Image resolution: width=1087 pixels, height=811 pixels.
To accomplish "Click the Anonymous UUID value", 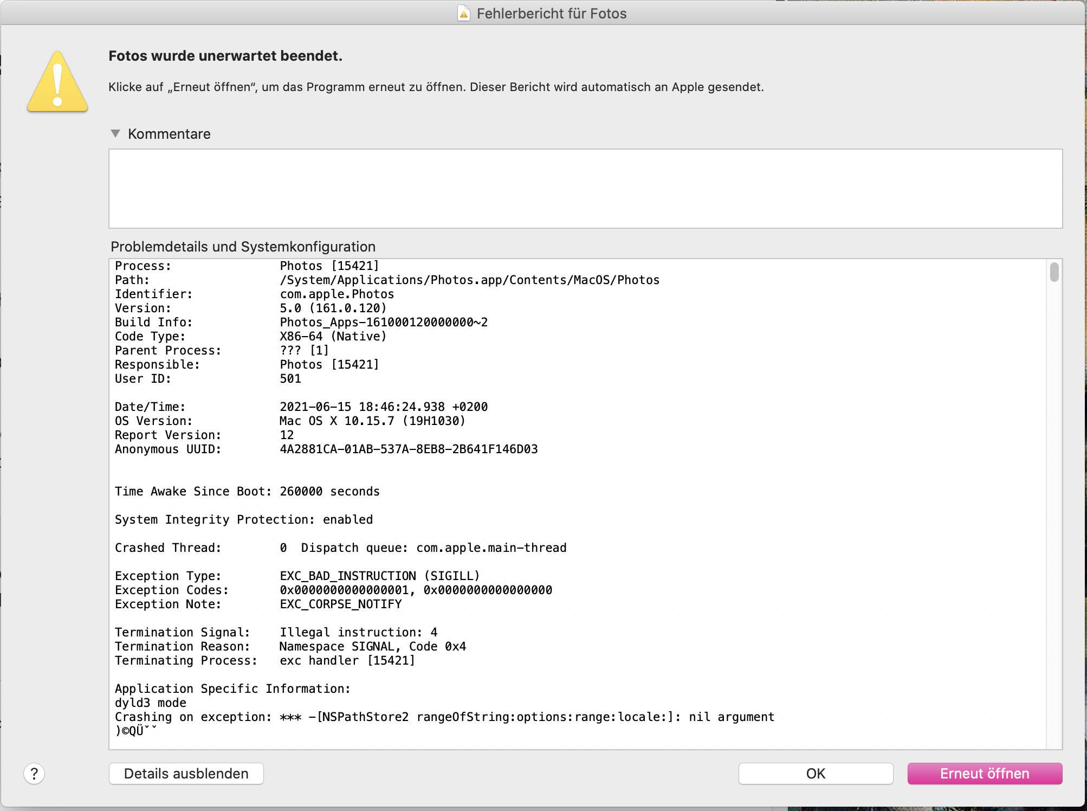I will coord(409,449).
